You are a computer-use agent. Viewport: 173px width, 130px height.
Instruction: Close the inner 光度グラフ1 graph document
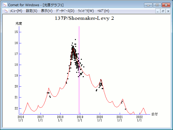[168, 11]
